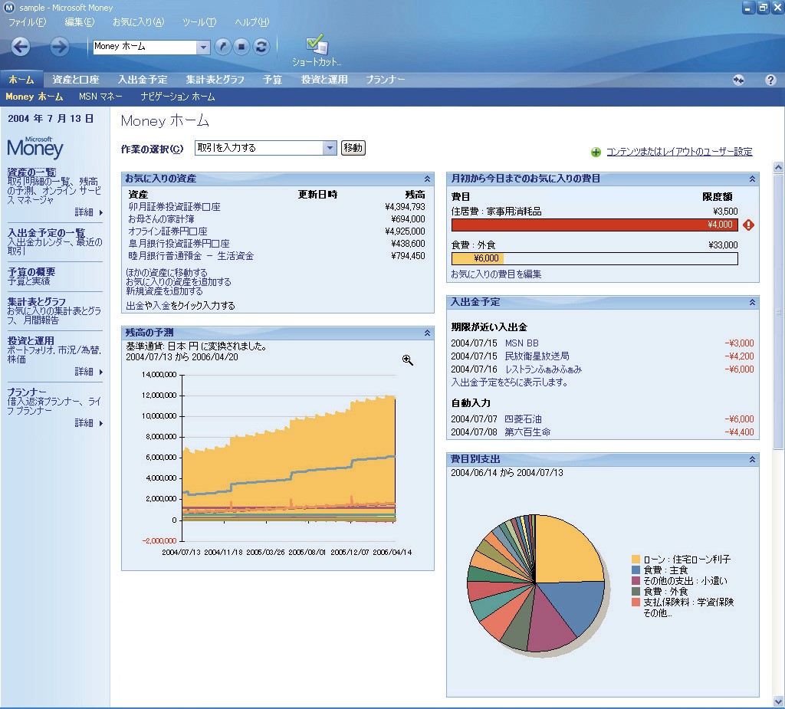
Task: Zoom the balance forecast chart with magnifier icon
Action: click(408, 360)
